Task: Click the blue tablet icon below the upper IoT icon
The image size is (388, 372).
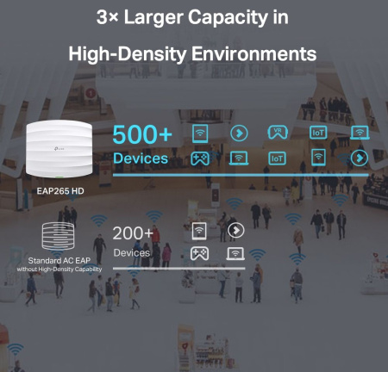Action: (318, 158)
